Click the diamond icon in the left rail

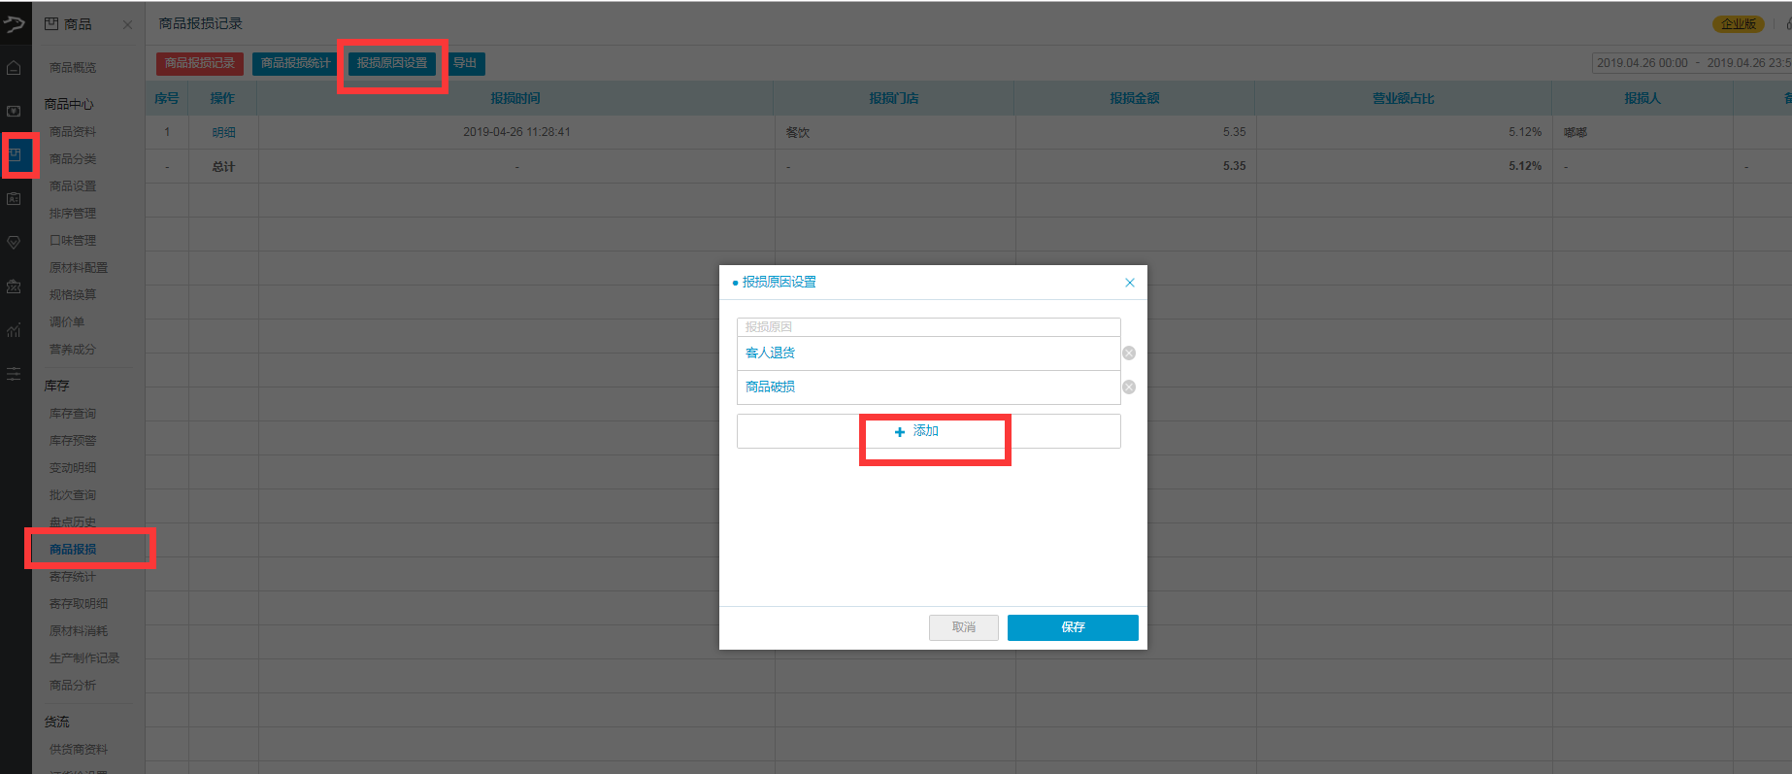tap(14, 243)
